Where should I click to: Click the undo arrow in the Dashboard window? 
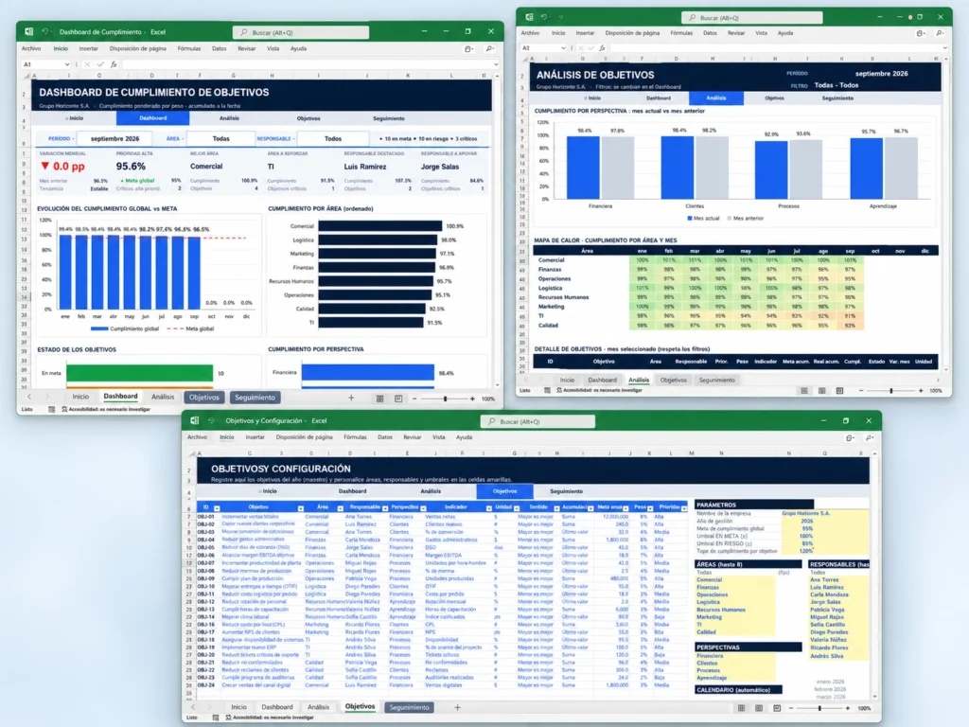click(45, 31)
